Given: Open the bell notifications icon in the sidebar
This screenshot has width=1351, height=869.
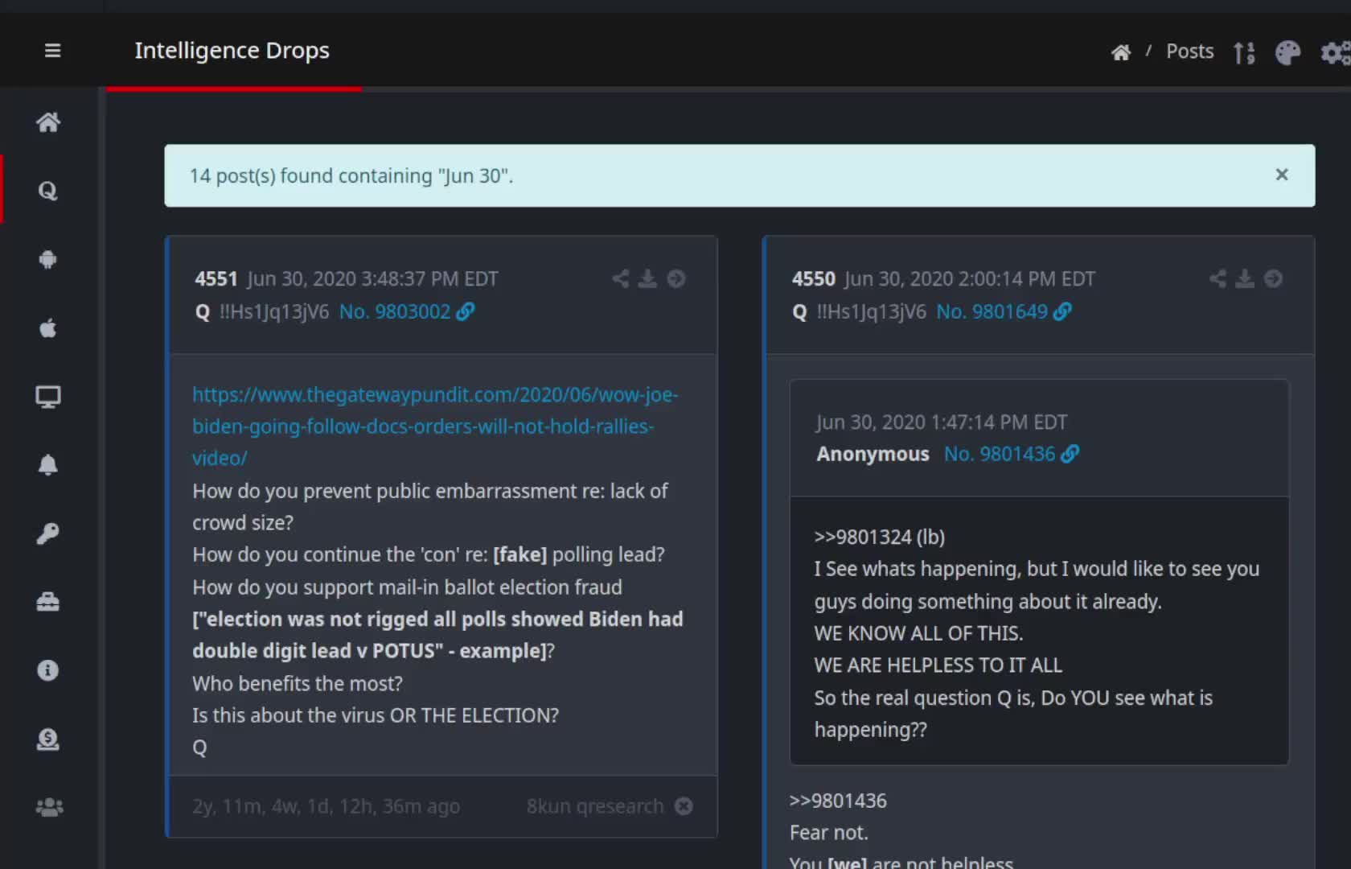Looking at the screenshot, I should (48, 465).
